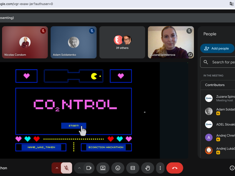Select ADEL Slovakia in the participant list
235x176 pixels.
225,124
